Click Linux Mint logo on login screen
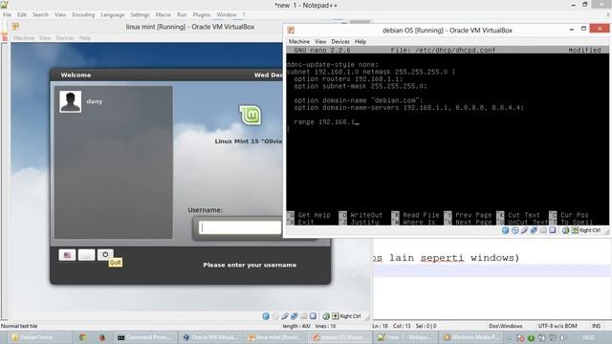The height and width of the screenshot is (344, 612). point(250,115)
